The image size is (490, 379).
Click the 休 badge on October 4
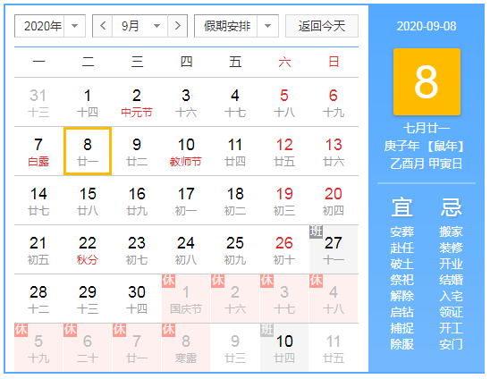pos(316,281)
